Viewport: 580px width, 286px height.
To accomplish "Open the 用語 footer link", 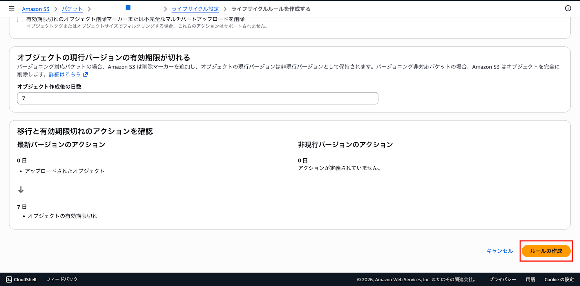I will coord(530,279).
